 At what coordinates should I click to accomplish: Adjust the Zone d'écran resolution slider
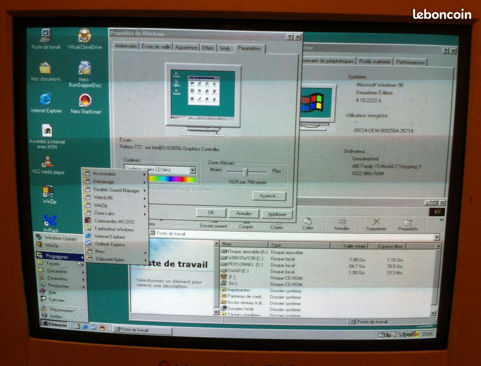click(x=246, y=172)
